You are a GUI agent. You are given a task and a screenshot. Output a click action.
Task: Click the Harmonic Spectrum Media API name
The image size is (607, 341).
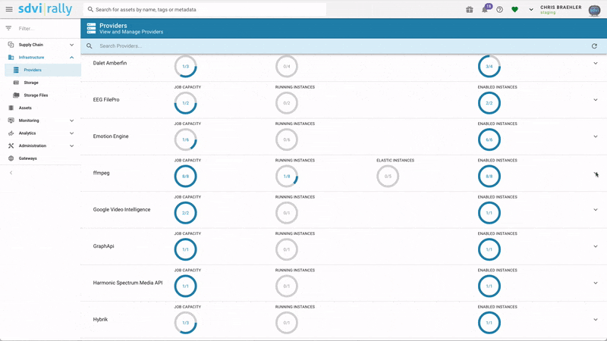coord(127,283)
